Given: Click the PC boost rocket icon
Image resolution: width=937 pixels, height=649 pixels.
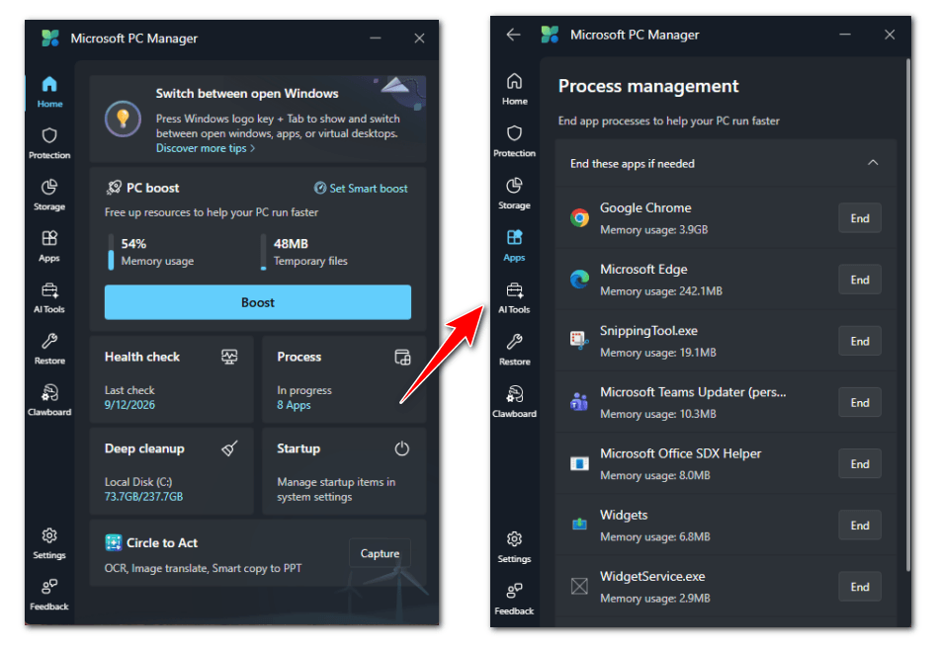Looking at the screenshot, I should point(114,188).
